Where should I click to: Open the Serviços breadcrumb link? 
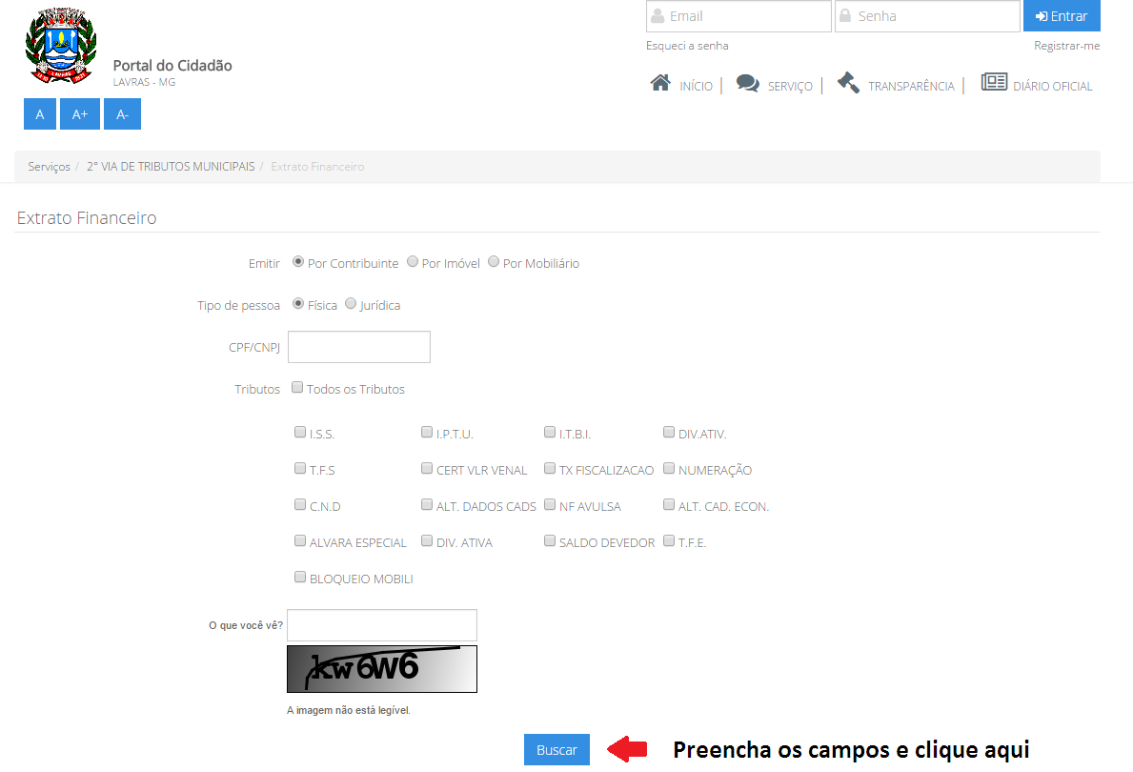point(49,166)
